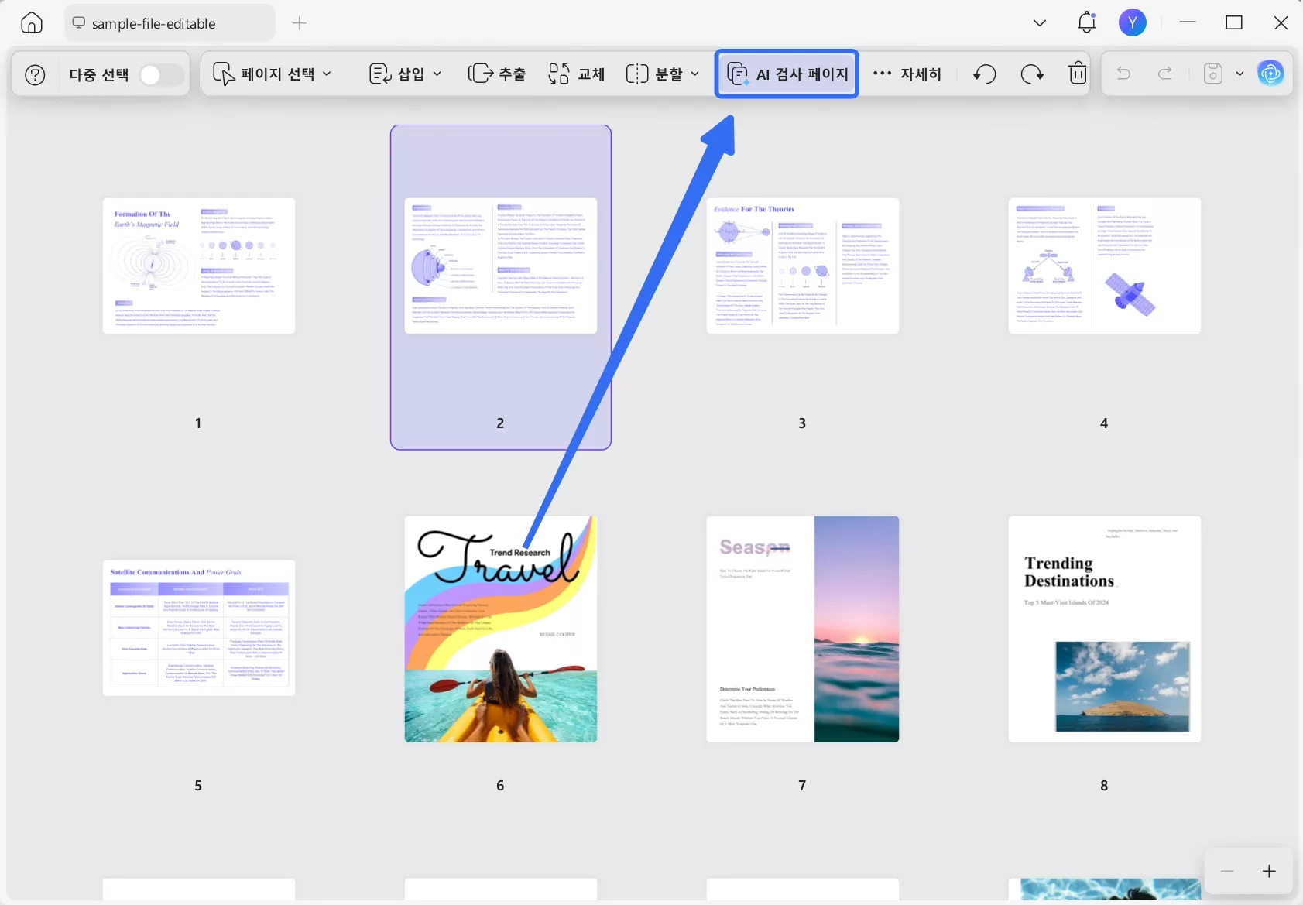Click the 교체 replace button
Image resolution: width=1303 pixels, height=905 pixels.
point(577,74)
